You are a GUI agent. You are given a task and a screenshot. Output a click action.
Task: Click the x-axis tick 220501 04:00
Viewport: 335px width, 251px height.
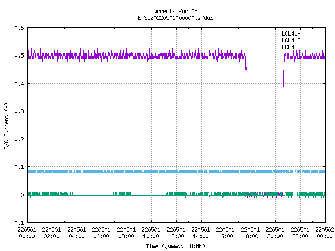click(76, 233)
